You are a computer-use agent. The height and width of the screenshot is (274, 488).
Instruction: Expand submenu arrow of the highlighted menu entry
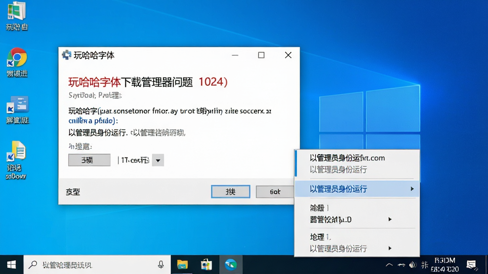click(x=412, y=189)
